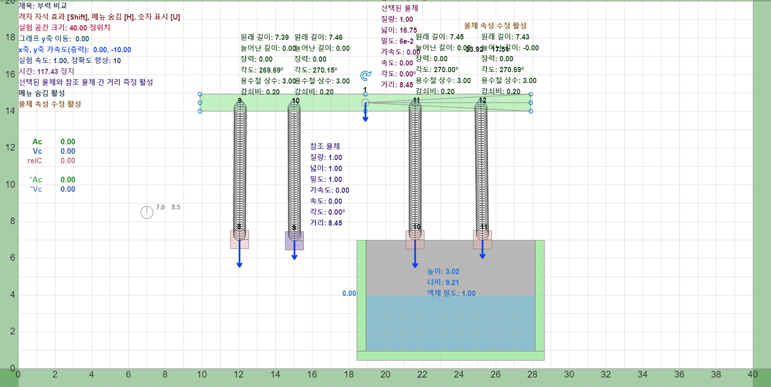This screenshot has width=771, height=387.
Task: Click the '원래 길이: 7.43' spring label
Action: pos(505,37)
